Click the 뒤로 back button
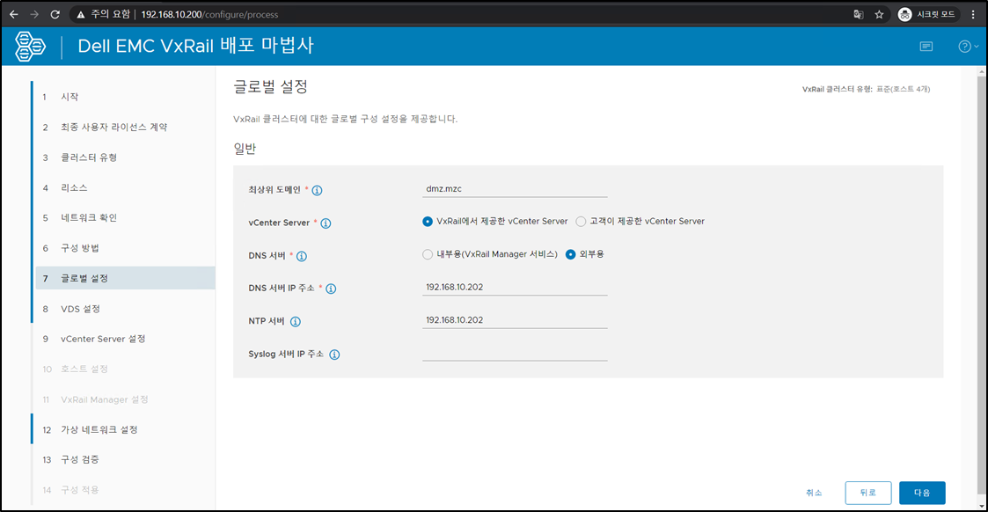The height and width of the screenshot is (512, 988). tap(868, 493)
